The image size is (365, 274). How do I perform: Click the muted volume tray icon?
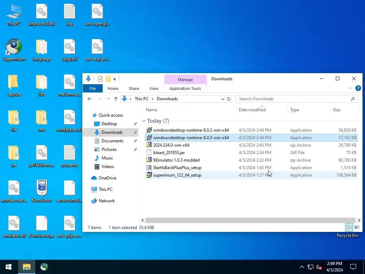[319, 267]
